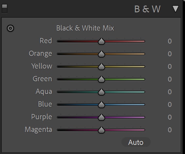Click the Yellow label text
Screen dimensions: 185x154
(42, 66)
